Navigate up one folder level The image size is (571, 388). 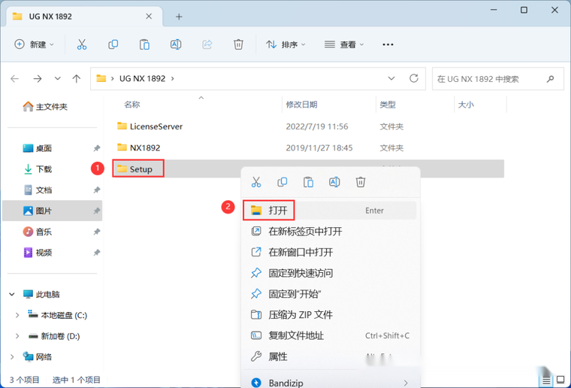tap(77, 79)
